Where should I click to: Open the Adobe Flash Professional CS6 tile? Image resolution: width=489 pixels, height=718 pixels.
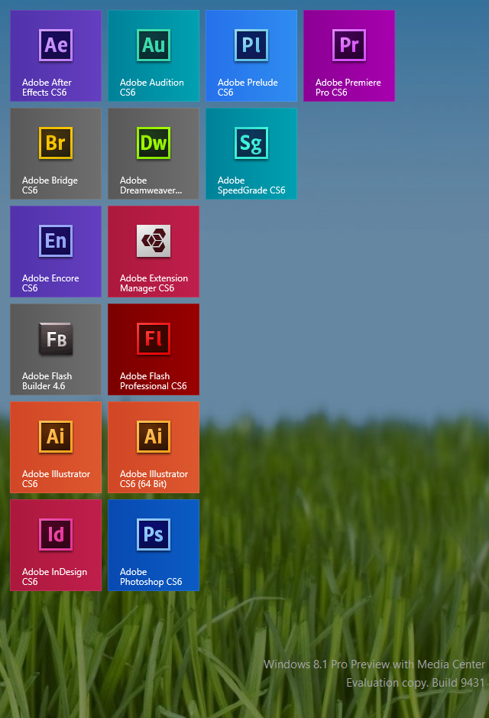(154, 349)
